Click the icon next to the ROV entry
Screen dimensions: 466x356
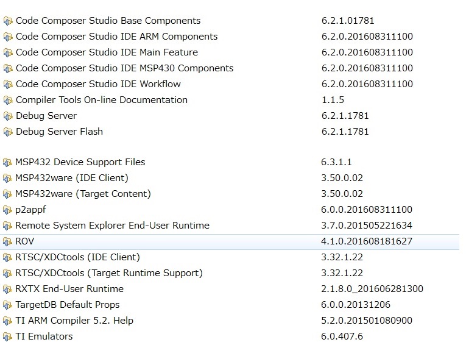coord(7,241)
